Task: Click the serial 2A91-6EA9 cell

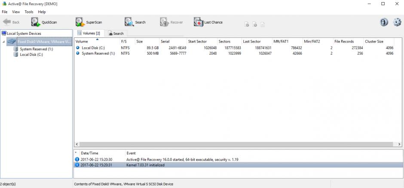Action: pos(177,48)
